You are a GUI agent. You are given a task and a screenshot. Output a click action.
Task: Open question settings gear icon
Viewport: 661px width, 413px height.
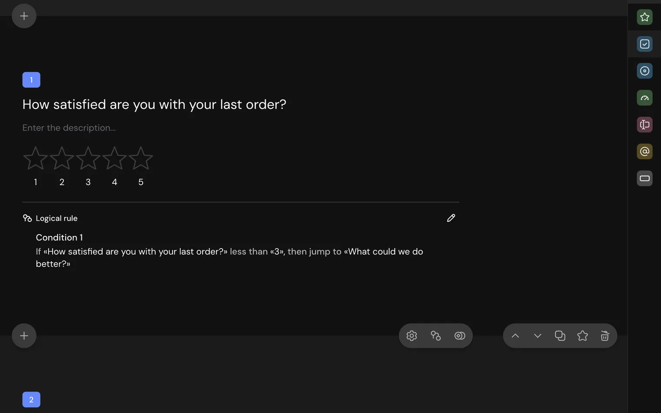coord(411,336)
